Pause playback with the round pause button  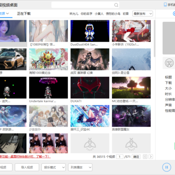[x=167, y=167]
